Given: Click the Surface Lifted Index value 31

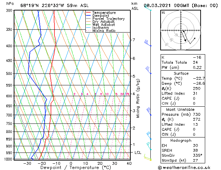Looking at the screenshot, I should tap(195, 93).
